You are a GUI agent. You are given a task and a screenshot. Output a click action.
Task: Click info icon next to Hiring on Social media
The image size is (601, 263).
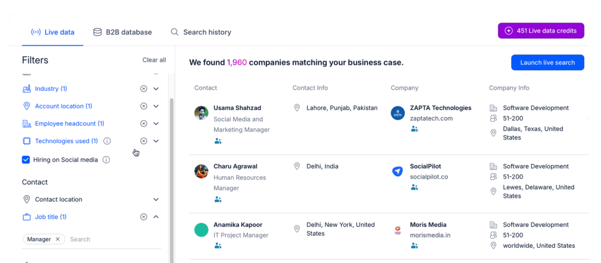(x=106, y=159)
